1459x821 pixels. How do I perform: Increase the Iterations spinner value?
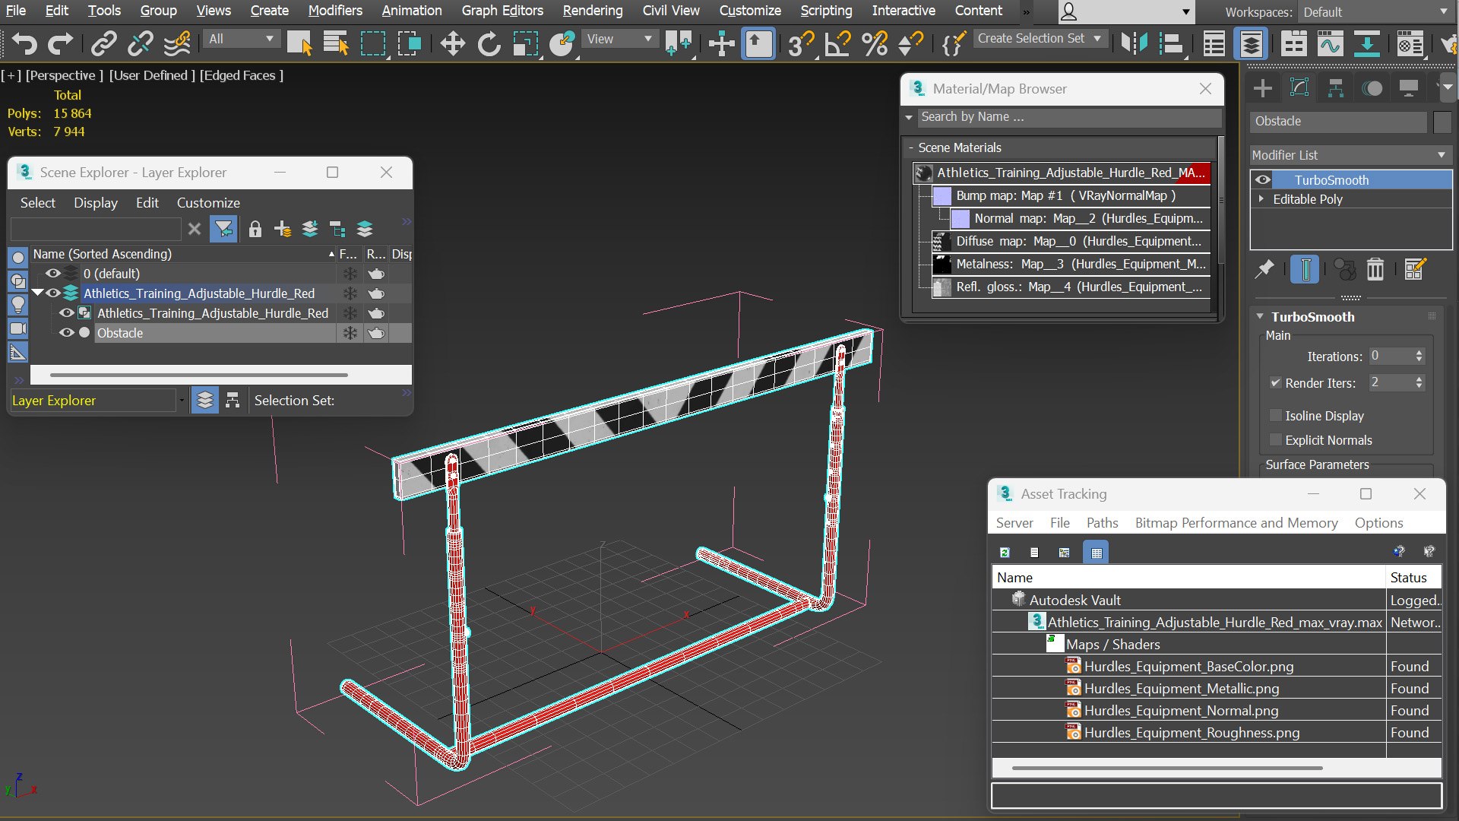pyautogui.click(x=1419, y=353)
